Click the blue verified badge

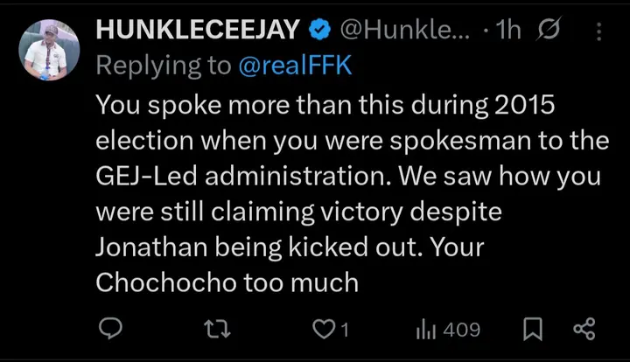[318, 31]
